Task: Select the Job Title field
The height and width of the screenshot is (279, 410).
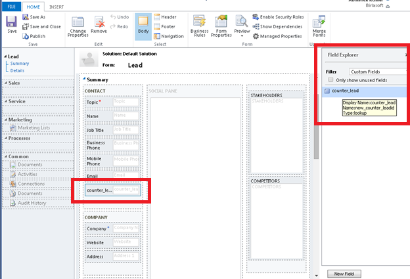Action: pos(113,130)
